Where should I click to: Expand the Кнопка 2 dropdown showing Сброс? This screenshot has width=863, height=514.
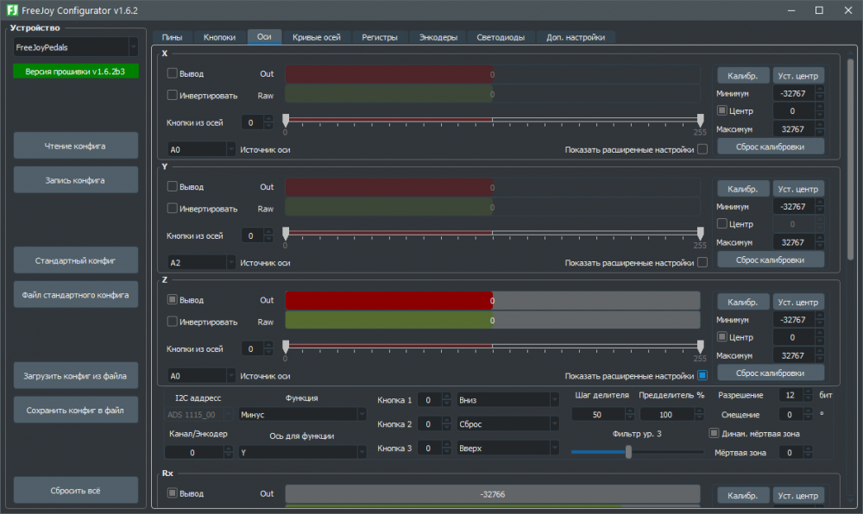[507, 424]
